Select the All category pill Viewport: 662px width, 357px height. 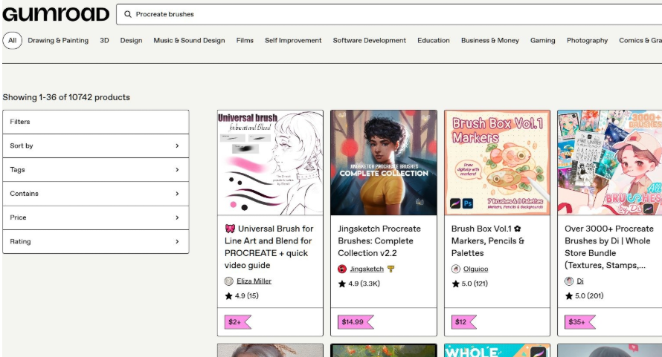(12, 41)
